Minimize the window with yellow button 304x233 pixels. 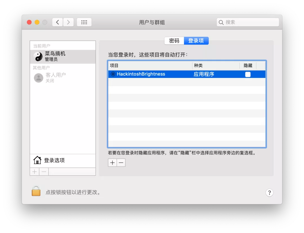coord(37,22)
